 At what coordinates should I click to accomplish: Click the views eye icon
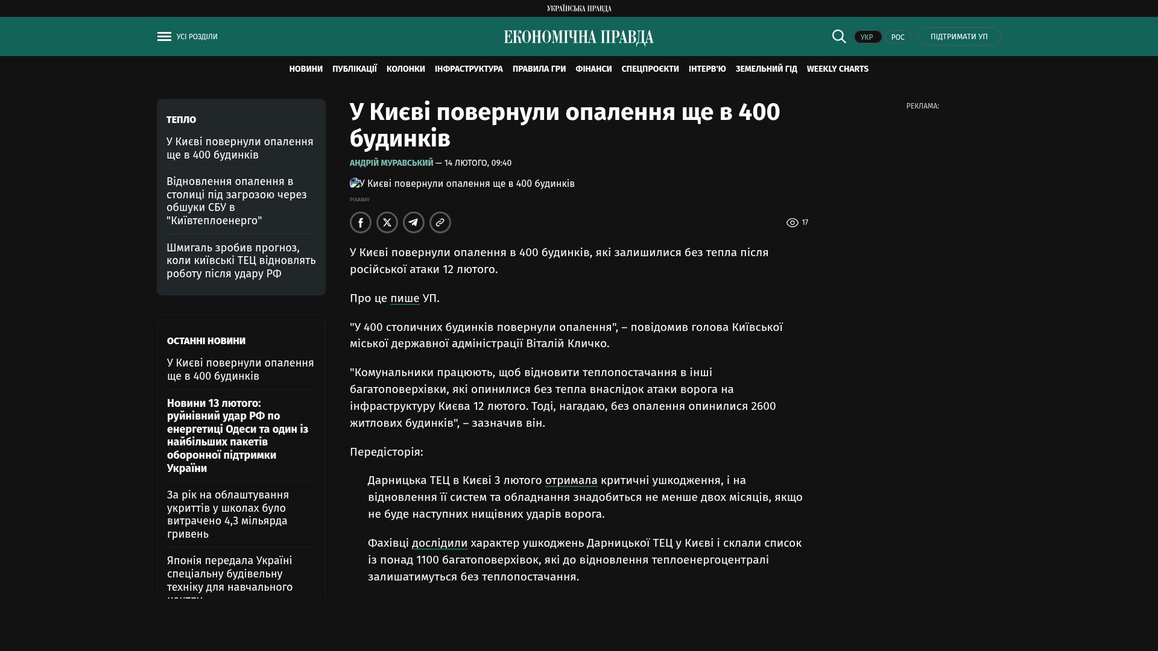tap(792, 223)
